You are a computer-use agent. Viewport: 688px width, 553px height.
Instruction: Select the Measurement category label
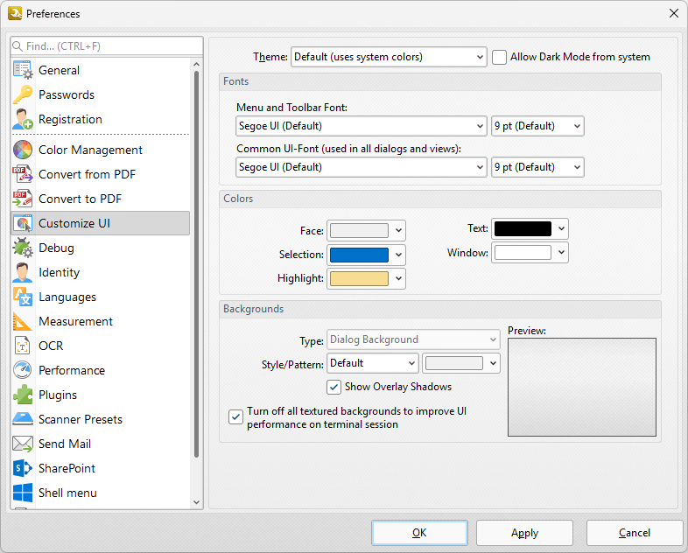coord(75,321)
